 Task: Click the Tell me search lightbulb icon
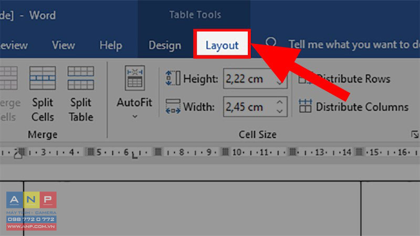pos(271,44)
